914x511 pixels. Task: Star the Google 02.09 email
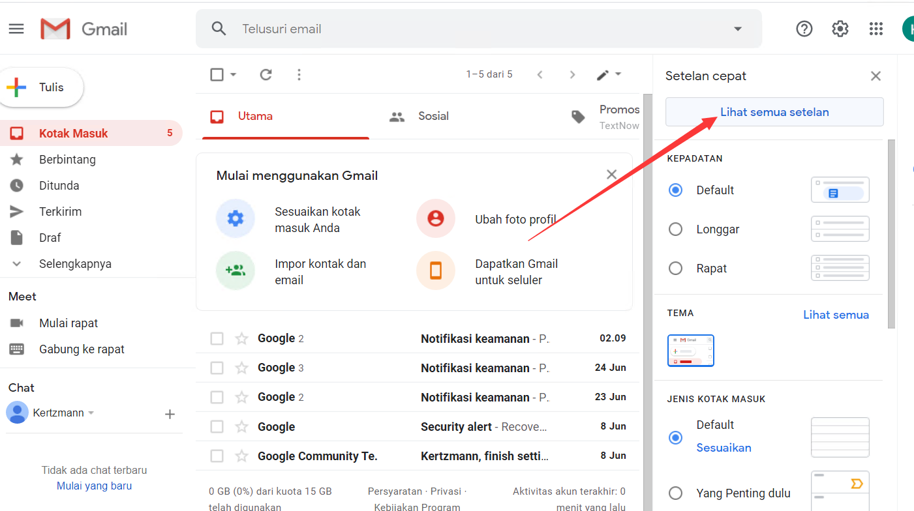click(242, 338)
